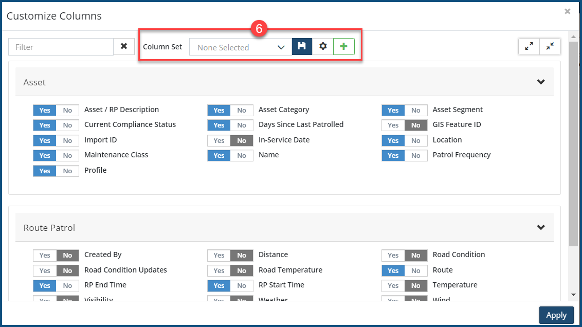Set RP Start Time to No
Viewport: 582px width, 327px height.
pyautogui.click(x=242, y=285)
